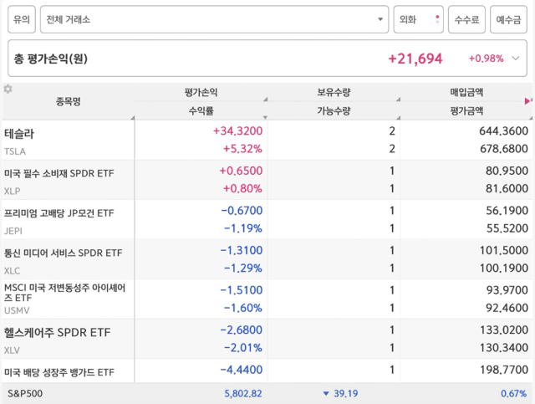The width and height of the screenshot is (535, 404).
Task: Click the USMV ticker label
Action: (17, 310)
